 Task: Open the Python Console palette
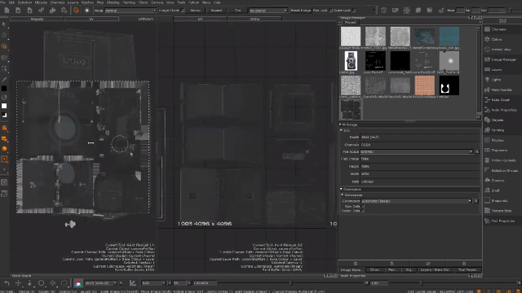(x=501, y=160)
